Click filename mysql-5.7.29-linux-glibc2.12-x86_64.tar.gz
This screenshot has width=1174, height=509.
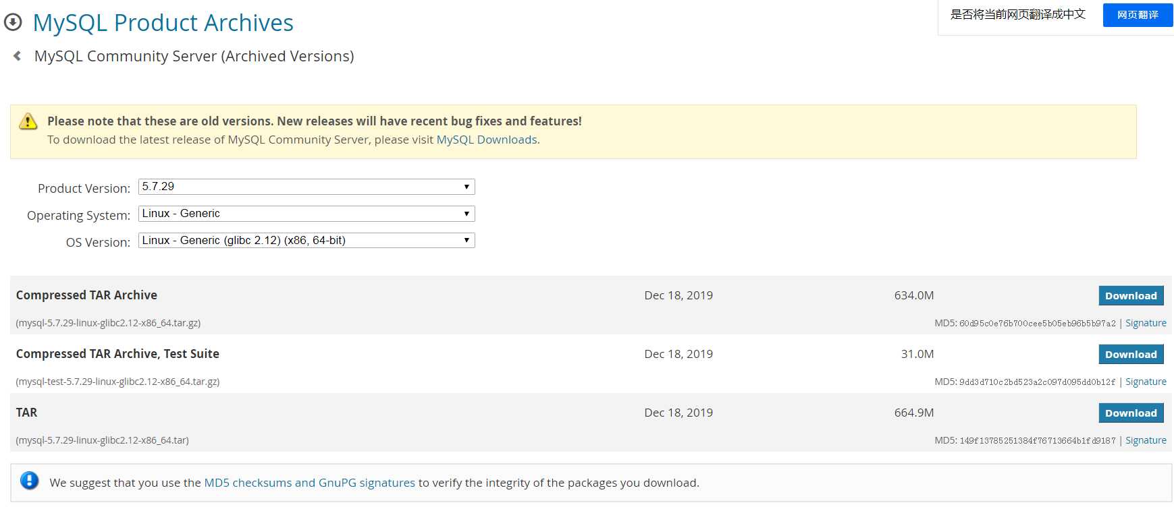108,323
